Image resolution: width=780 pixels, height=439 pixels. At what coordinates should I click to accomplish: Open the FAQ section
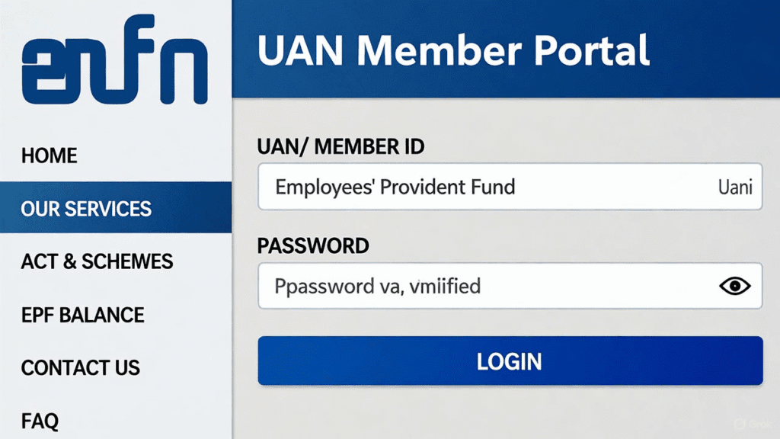coord(40,420)
